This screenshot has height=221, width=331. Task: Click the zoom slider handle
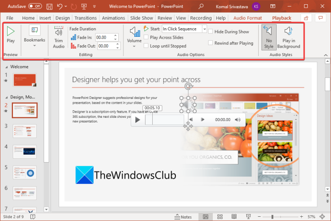[x=272, y=217]
